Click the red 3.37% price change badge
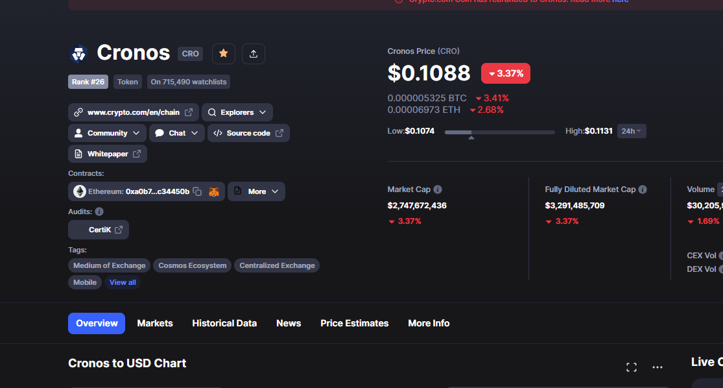The image size is (723, 388). click(x=505, y=73)
